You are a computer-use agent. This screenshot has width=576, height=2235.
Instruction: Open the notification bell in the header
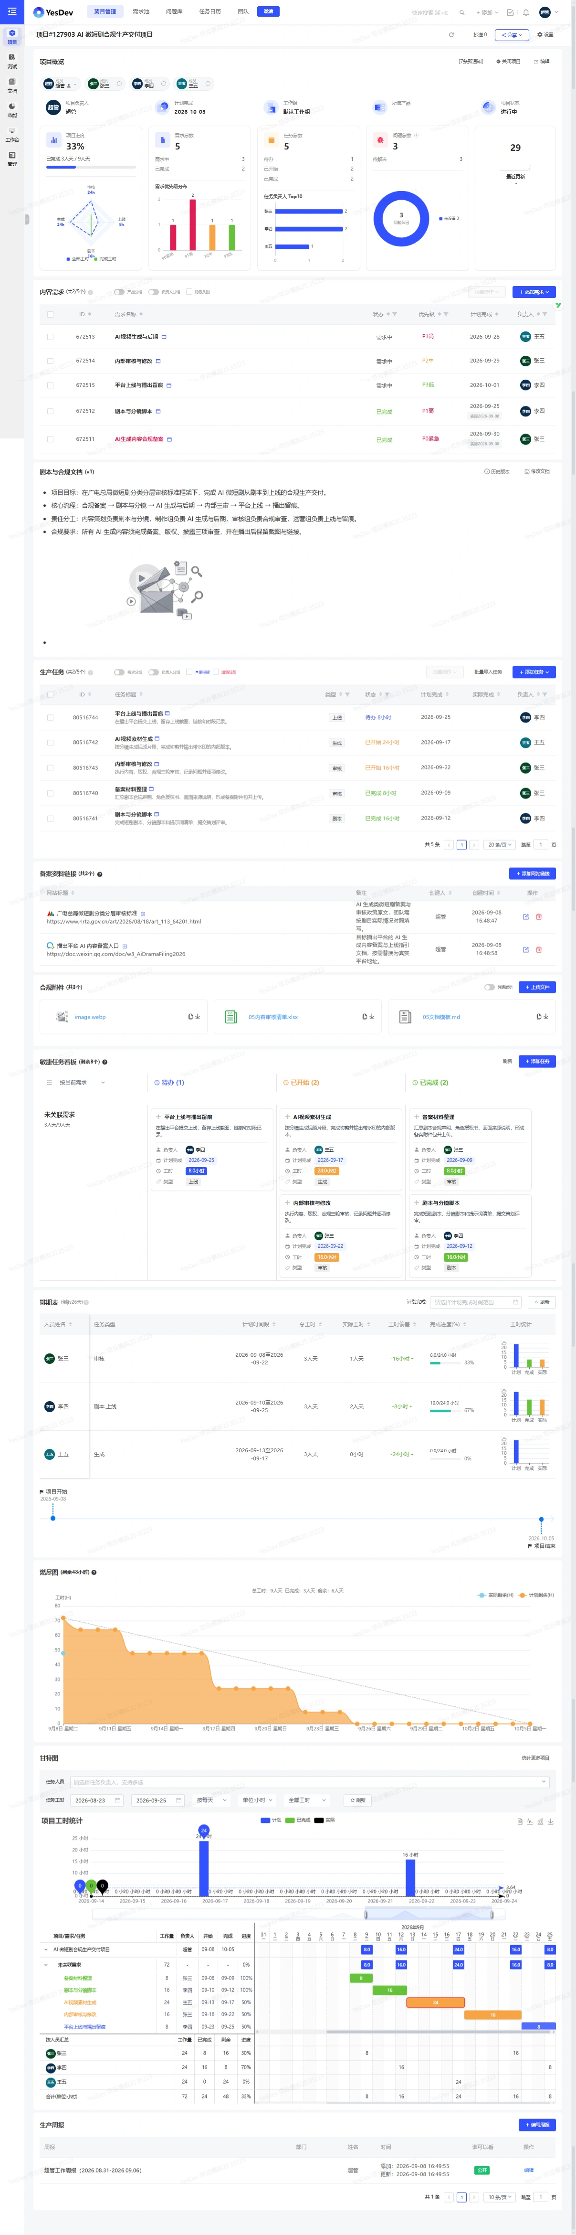(x=526, y=12)
